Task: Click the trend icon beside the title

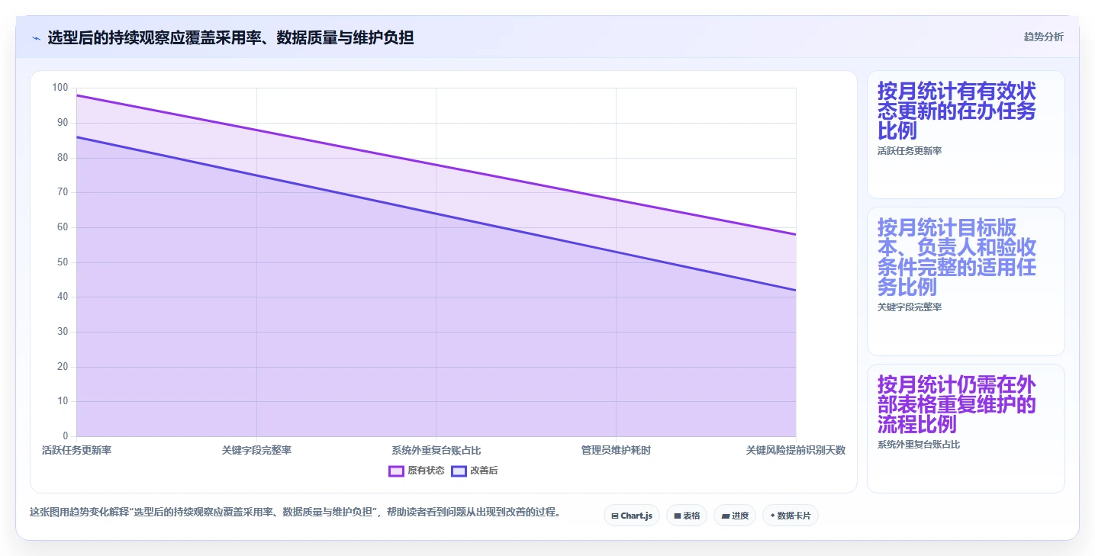Action: pos(36,38)
